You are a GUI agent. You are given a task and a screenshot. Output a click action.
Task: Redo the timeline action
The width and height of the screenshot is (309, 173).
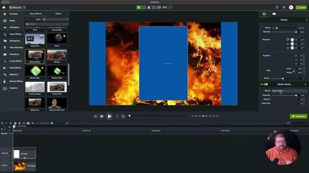6,123
